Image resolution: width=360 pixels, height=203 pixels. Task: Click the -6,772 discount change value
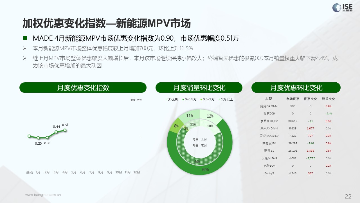[310, 158]
